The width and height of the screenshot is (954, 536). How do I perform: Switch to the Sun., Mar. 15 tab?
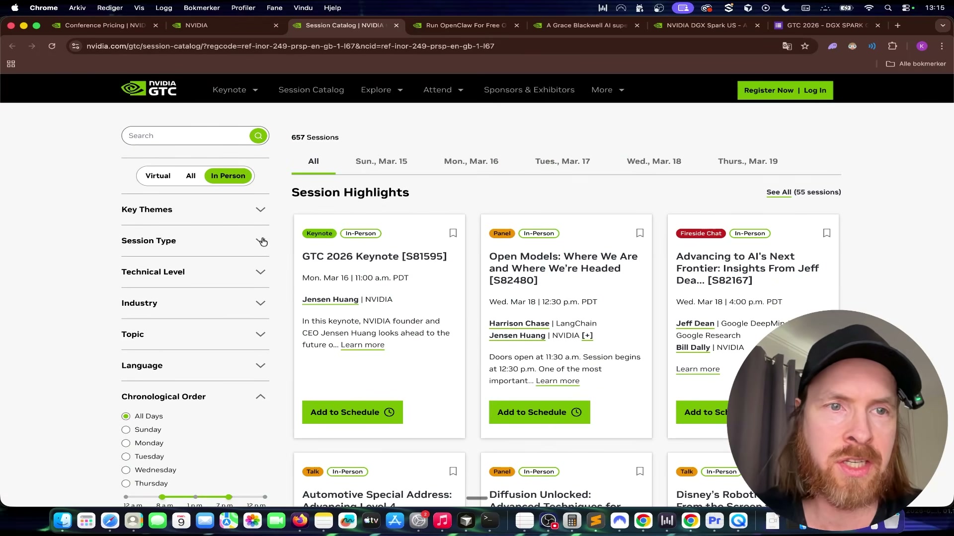[381, 161]
